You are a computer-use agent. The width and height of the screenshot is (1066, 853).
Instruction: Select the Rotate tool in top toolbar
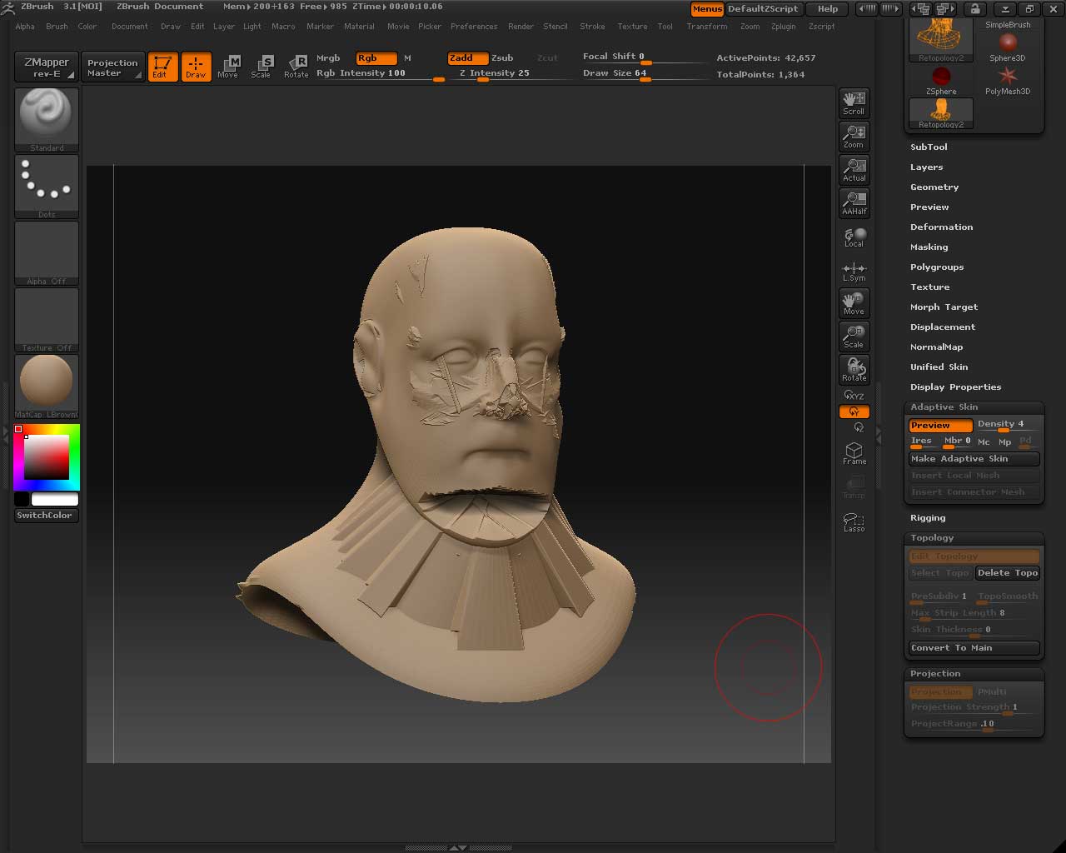(296, 67)
